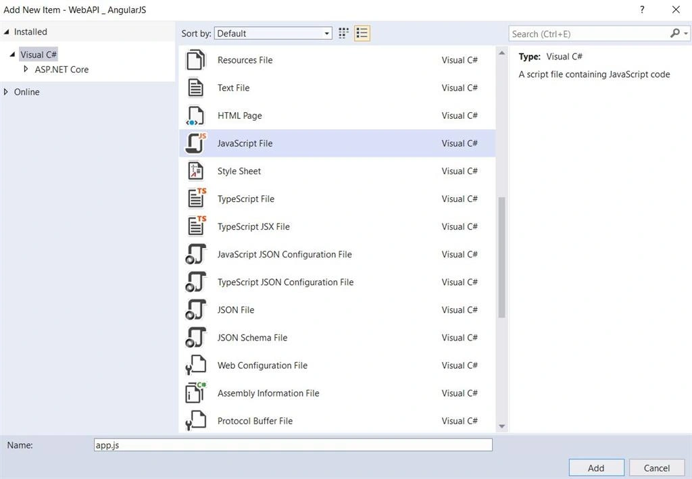Click the Assembly Information File C# icon
The height and width of the screenshot is (479, 692).
(195, 393)
